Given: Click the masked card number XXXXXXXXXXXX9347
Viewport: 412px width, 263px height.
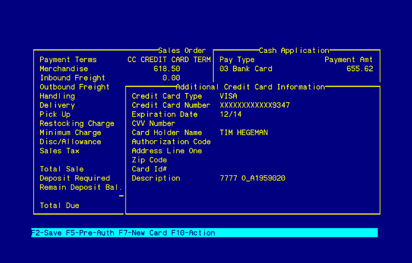Looking at the screenshot, I should pyautogui.click(x=255, y=105).
